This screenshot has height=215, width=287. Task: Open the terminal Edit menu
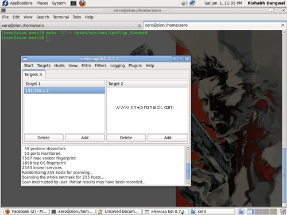(x=16, y=17)
